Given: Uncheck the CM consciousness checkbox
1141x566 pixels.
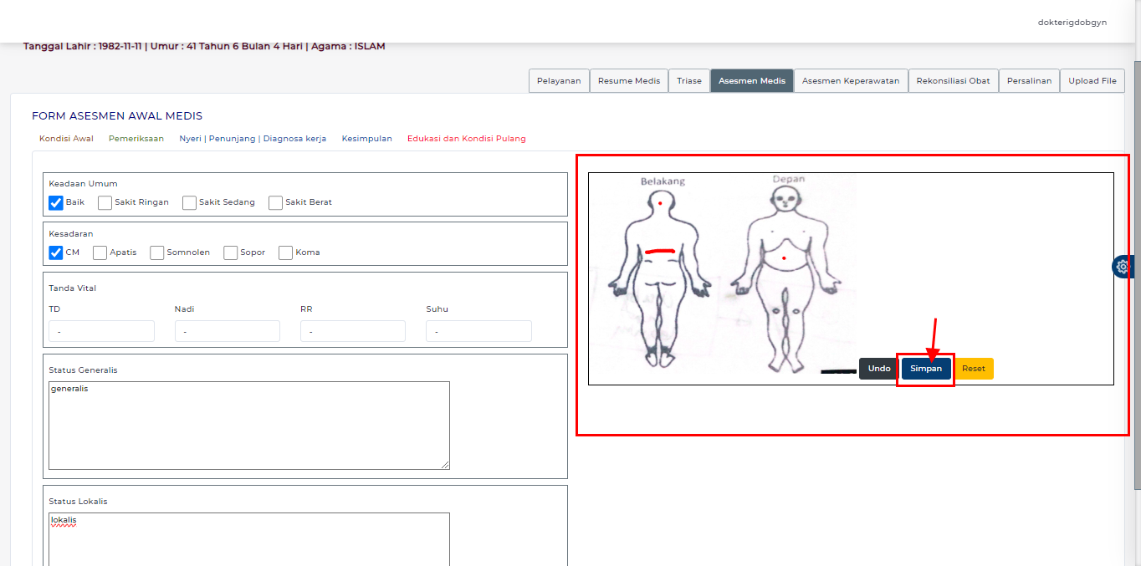Looking at the screenshot, I should click(55, 252).
